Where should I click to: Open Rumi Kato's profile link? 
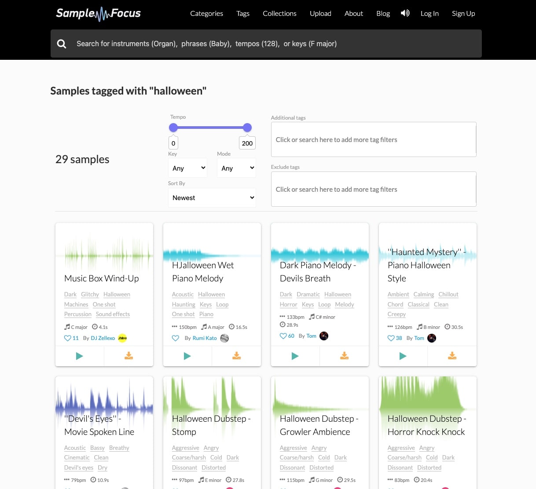(x=205, y=338)
